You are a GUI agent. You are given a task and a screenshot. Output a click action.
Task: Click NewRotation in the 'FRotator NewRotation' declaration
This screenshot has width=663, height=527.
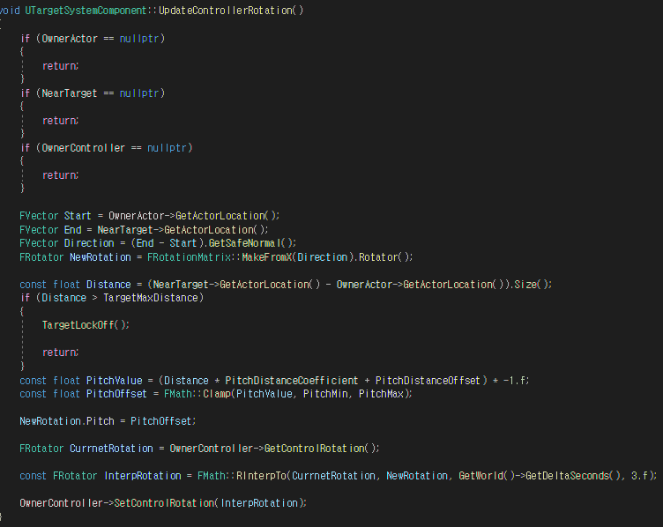pos(101,257)
